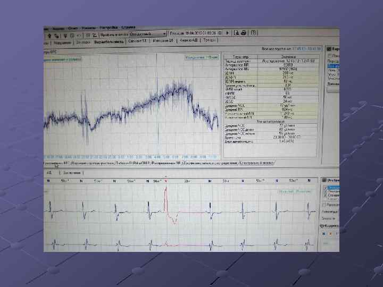Screen dimensions: 383x287
Task: Switch to the Нарушения tab
Action: [x=62, y=43]
